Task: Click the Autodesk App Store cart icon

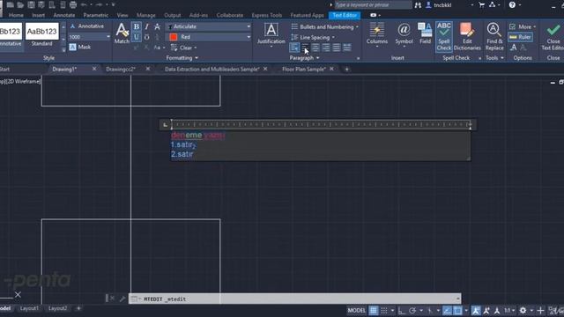Action: pyautogui.click(x=482, y=5)
